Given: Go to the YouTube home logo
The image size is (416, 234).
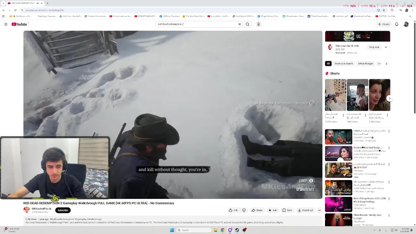Looking at the screenshot, I should pyautogui.click(x=19, y=24).
